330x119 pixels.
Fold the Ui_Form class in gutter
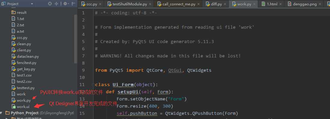(x=93, y=85)
